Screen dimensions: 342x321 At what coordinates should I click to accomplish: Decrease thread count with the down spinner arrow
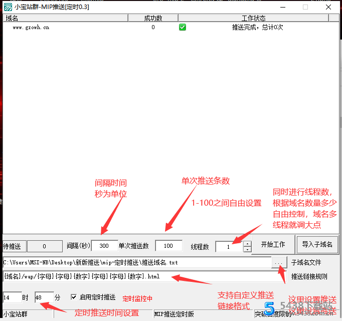click(247, 249)
